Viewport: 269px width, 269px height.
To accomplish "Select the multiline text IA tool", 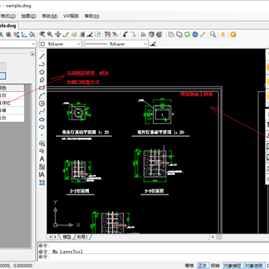I will click(42, 175).
